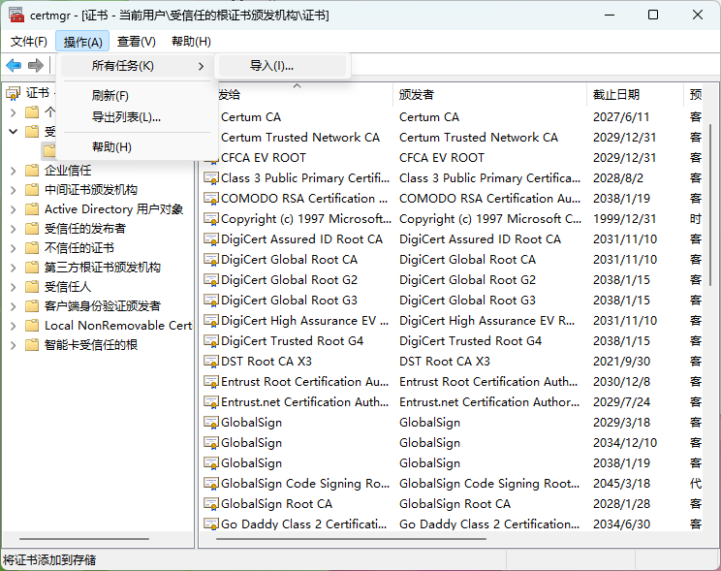Image resolution: width=721 pixels, height=571 pixels.
Task: Click the folder icon of 企业信任
Action: 32,171
